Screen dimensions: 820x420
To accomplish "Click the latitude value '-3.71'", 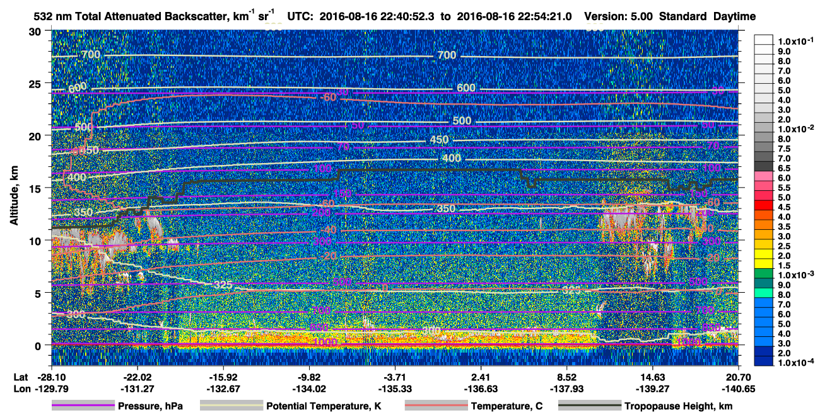I will (x=395, y=377).
